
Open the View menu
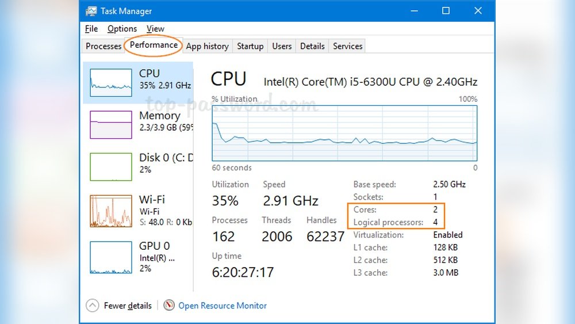point(155,29)
